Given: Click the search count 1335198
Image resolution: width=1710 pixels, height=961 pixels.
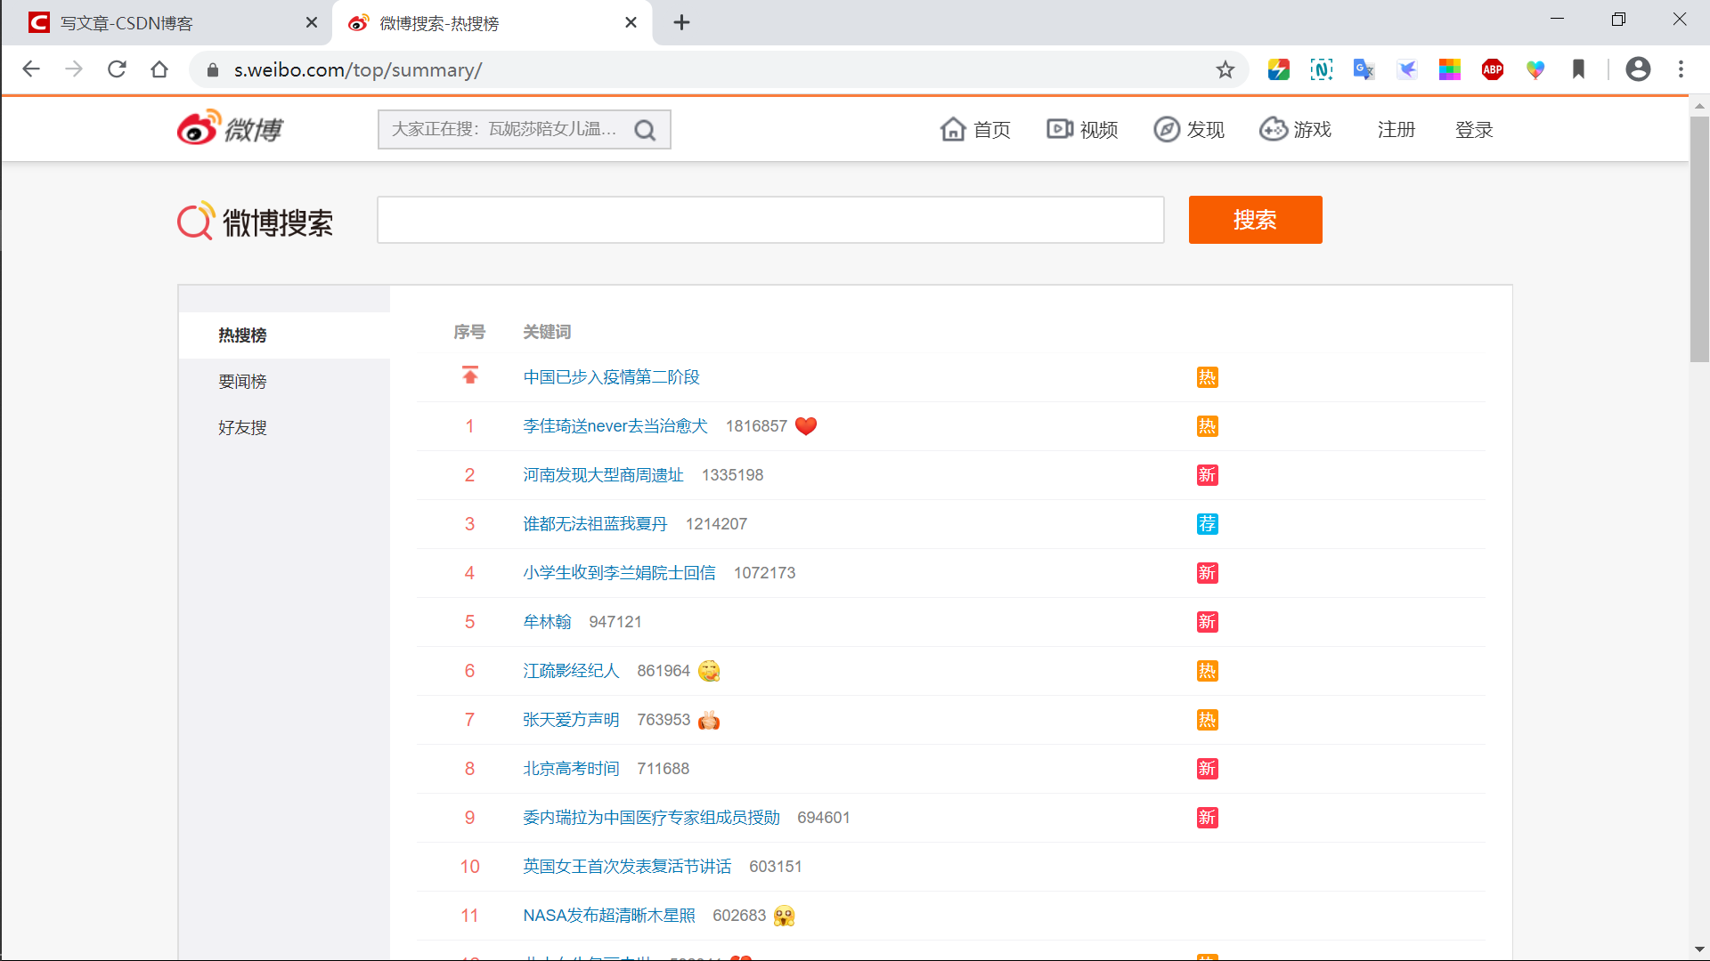Looking at the screenshot, I should pos(732,475).
